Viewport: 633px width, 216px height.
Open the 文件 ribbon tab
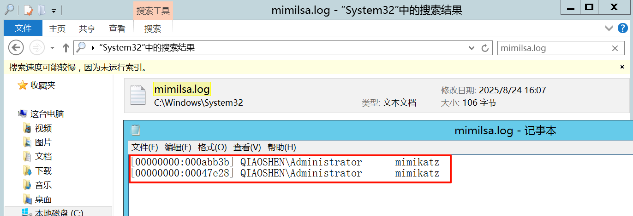pos(23,28)
